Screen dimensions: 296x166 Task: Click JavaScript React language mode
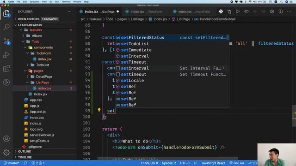pyautogui.click(x=213, y=163)
